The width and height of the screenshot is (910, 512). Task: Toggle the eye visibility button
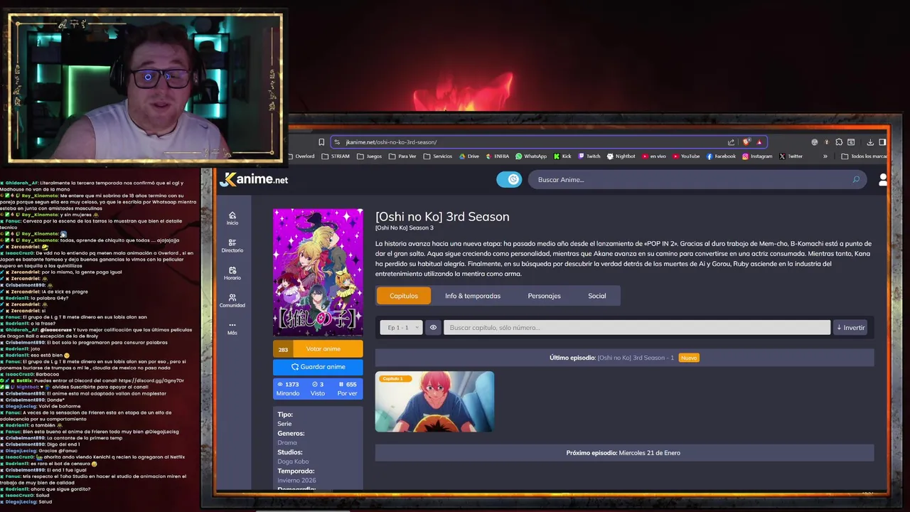point(433,328)
